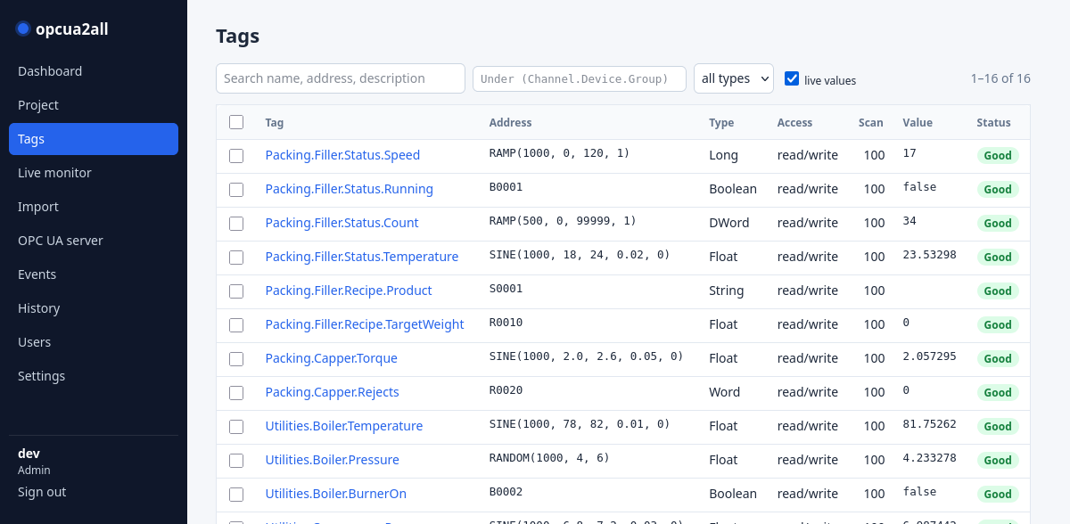Select the Utilities.Boiler.Pressure row checkbox

click(x=236, y=461)
